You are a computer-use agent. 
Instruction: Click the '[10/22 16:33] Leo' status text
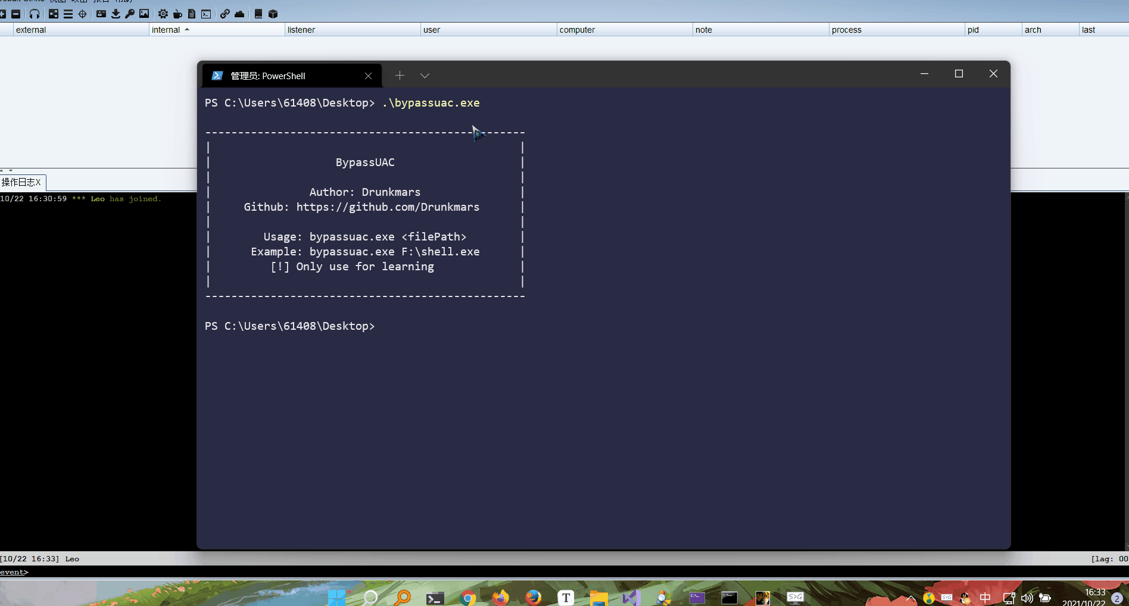point(40,559)
